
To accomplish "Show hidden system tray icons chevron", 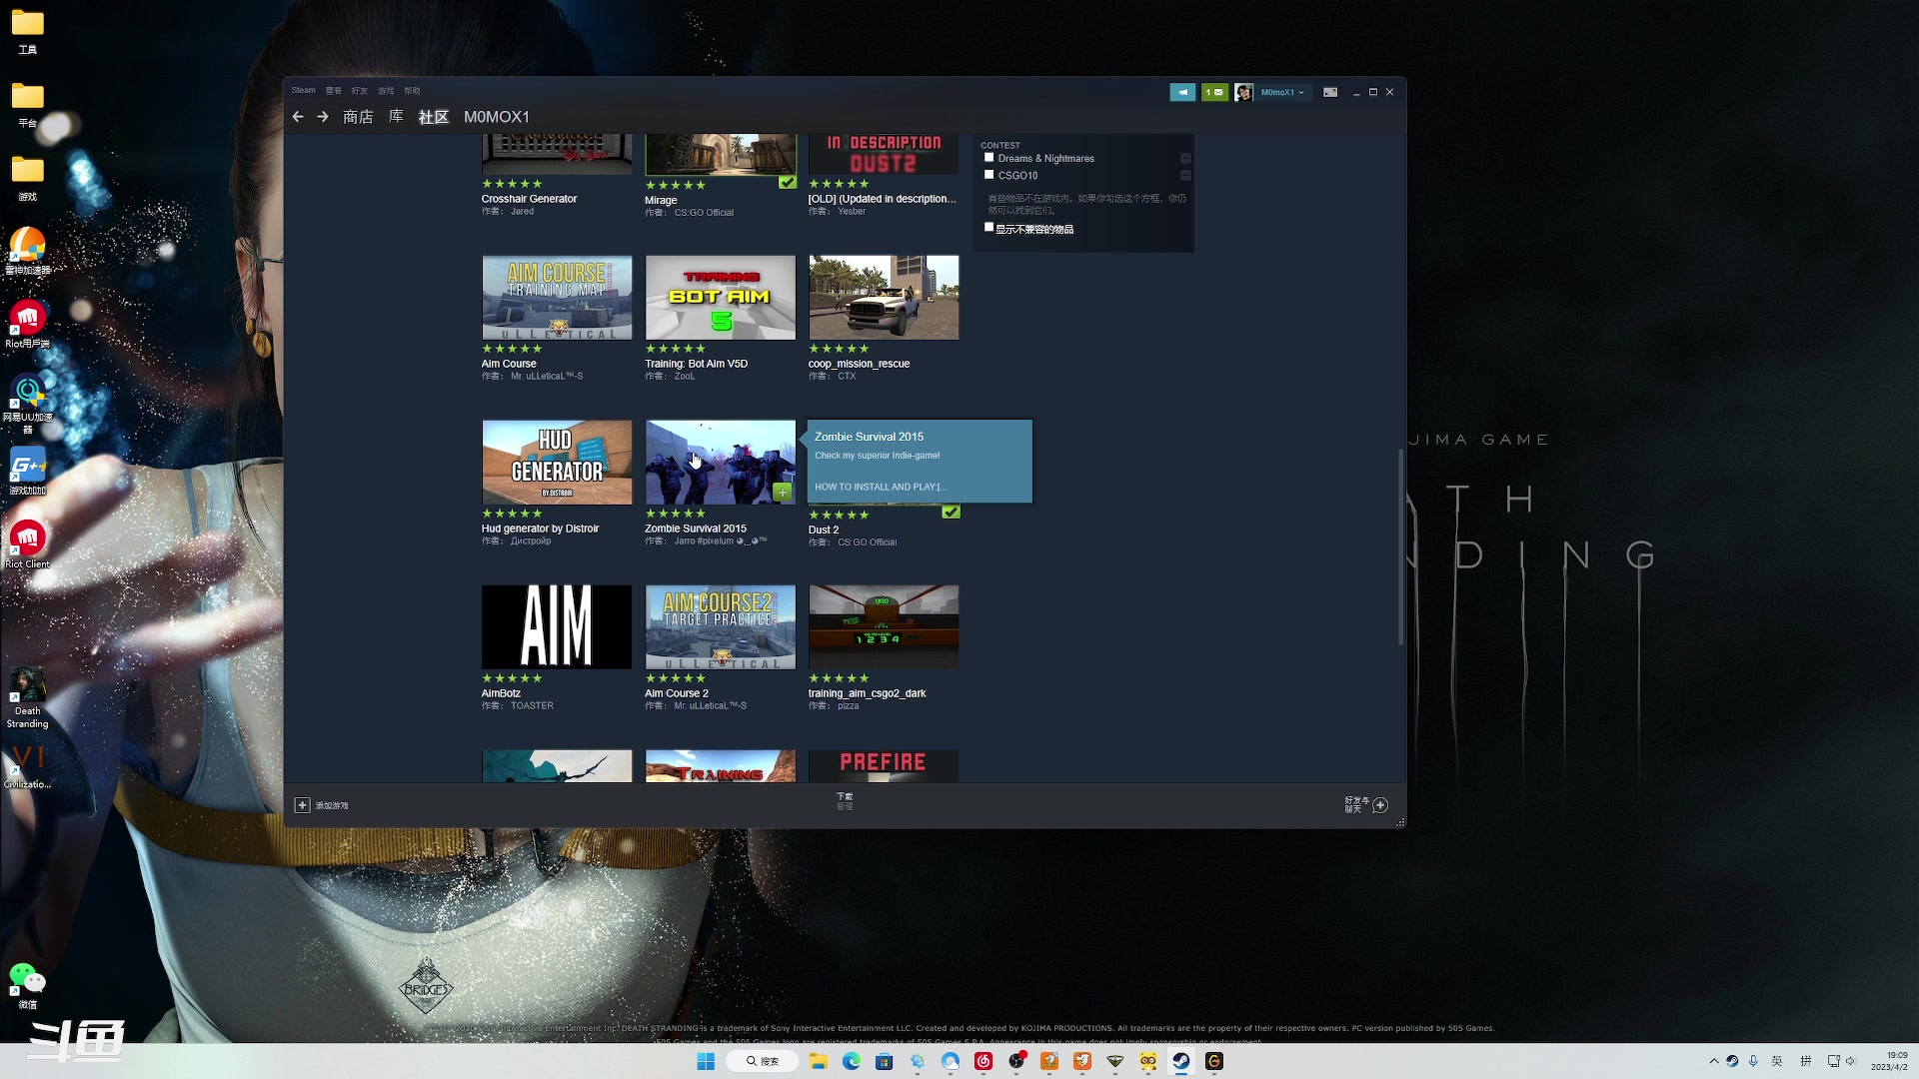I will click(1714, 1061).
